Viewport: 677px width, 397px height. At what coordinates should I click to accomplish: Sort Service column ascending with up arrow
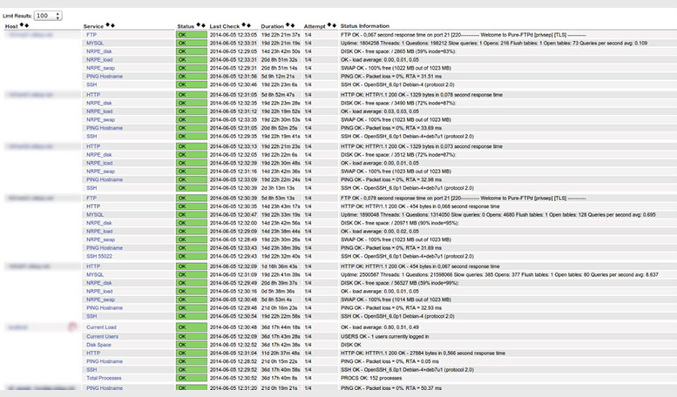109,26
